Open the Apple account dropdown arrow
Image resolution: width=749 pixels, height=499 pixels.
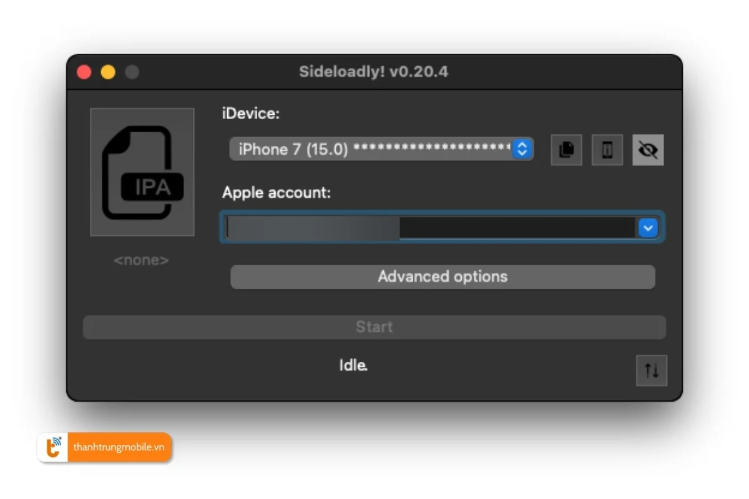coord(648,228)
